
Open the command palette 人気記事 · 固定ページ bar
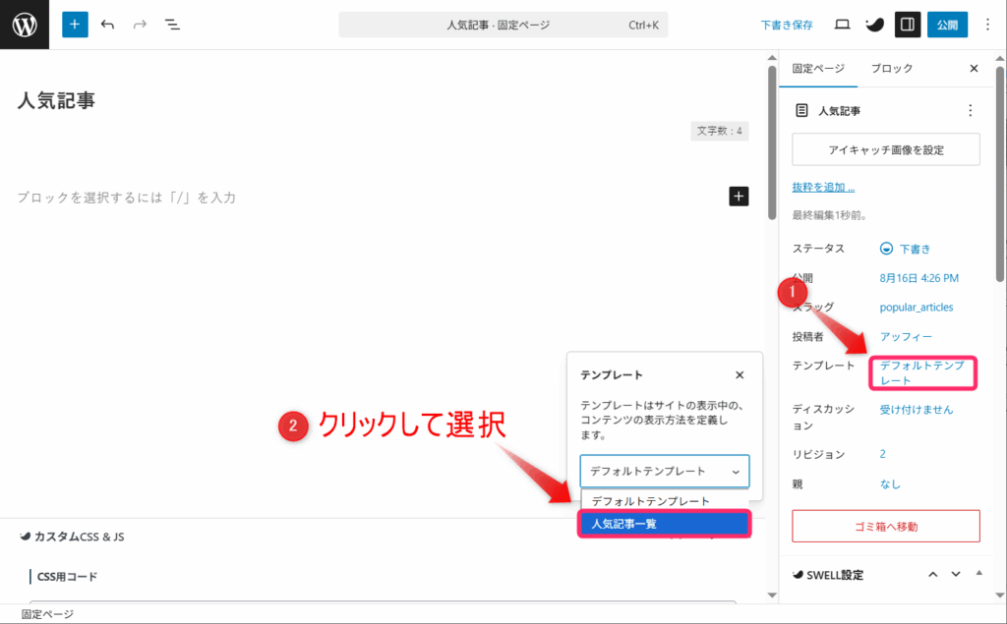point(503,25)
